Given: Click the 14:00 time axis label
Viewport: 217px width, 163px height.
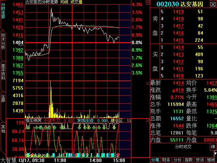Looking at the screenshot, I should tap(96, 161).
